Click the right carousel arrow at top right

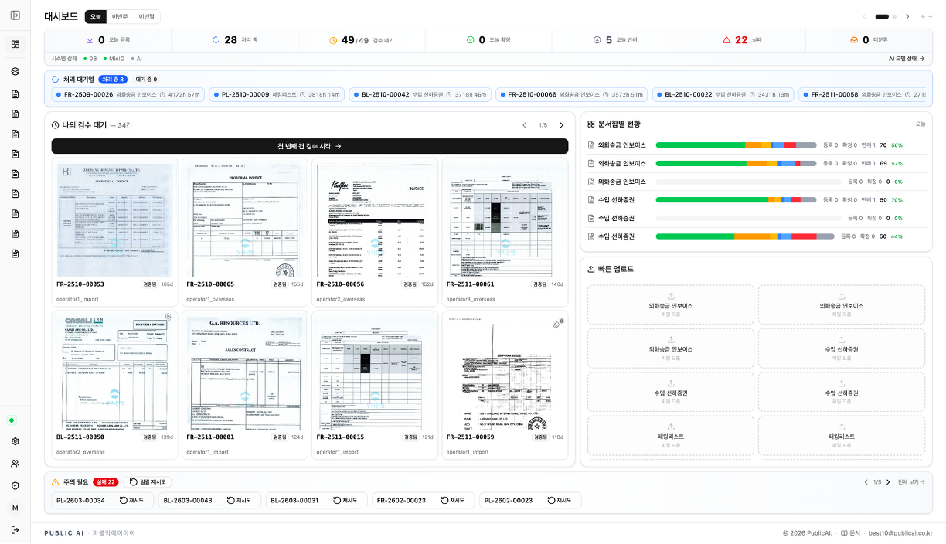(x=907, y=15)
